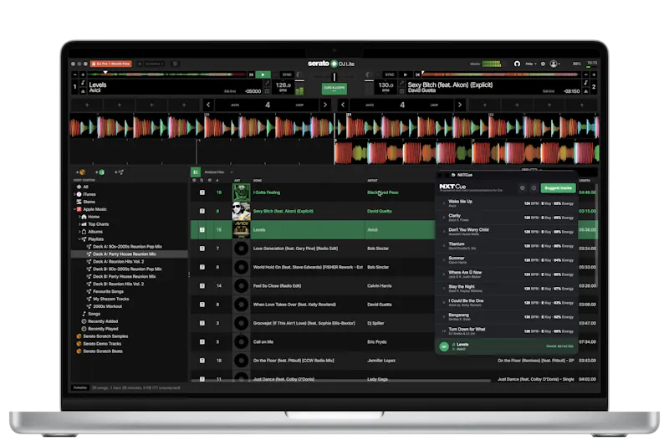
Task: Select Deck A: 90s-2000s Reunion Pop Mix playlist
Action: (127, 246)
